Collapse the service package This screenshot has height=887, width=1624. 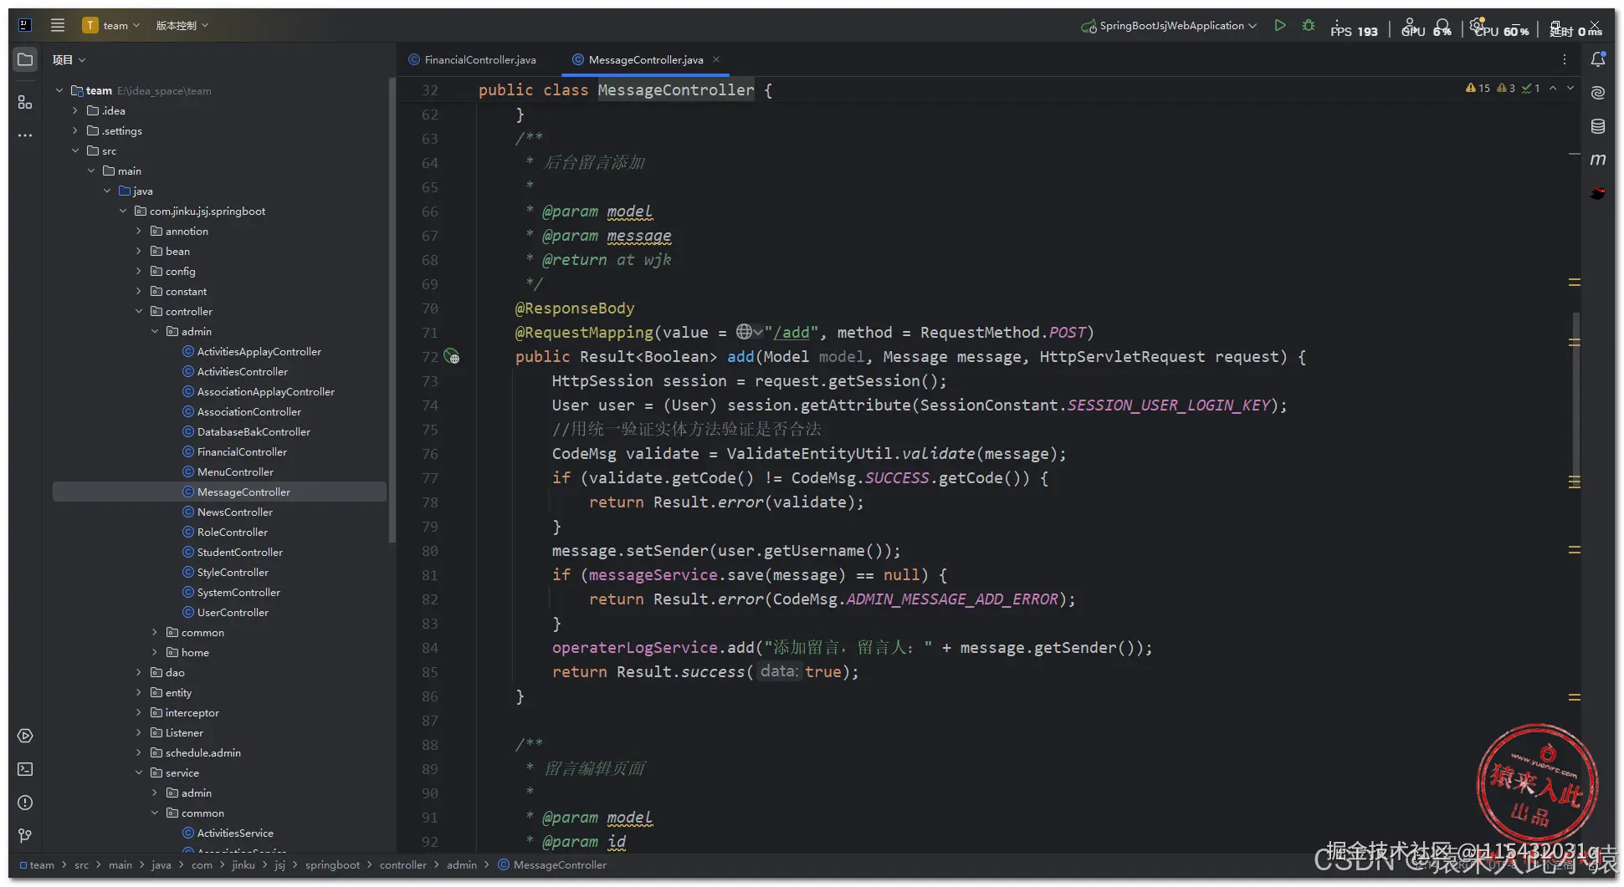pos(139,772)
